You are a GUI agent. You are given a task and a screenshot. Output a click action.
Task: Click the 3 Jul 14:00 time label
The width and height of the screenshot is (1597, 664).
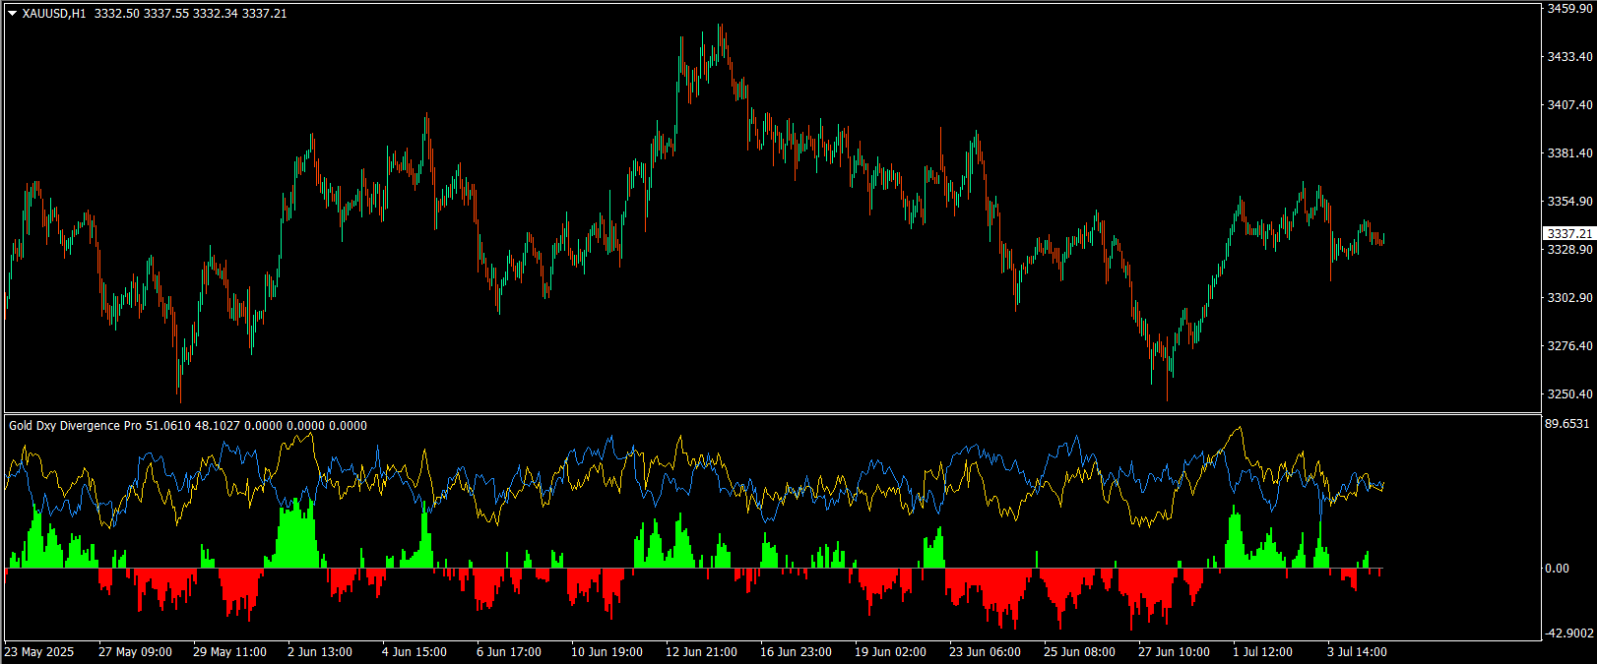1358,652
